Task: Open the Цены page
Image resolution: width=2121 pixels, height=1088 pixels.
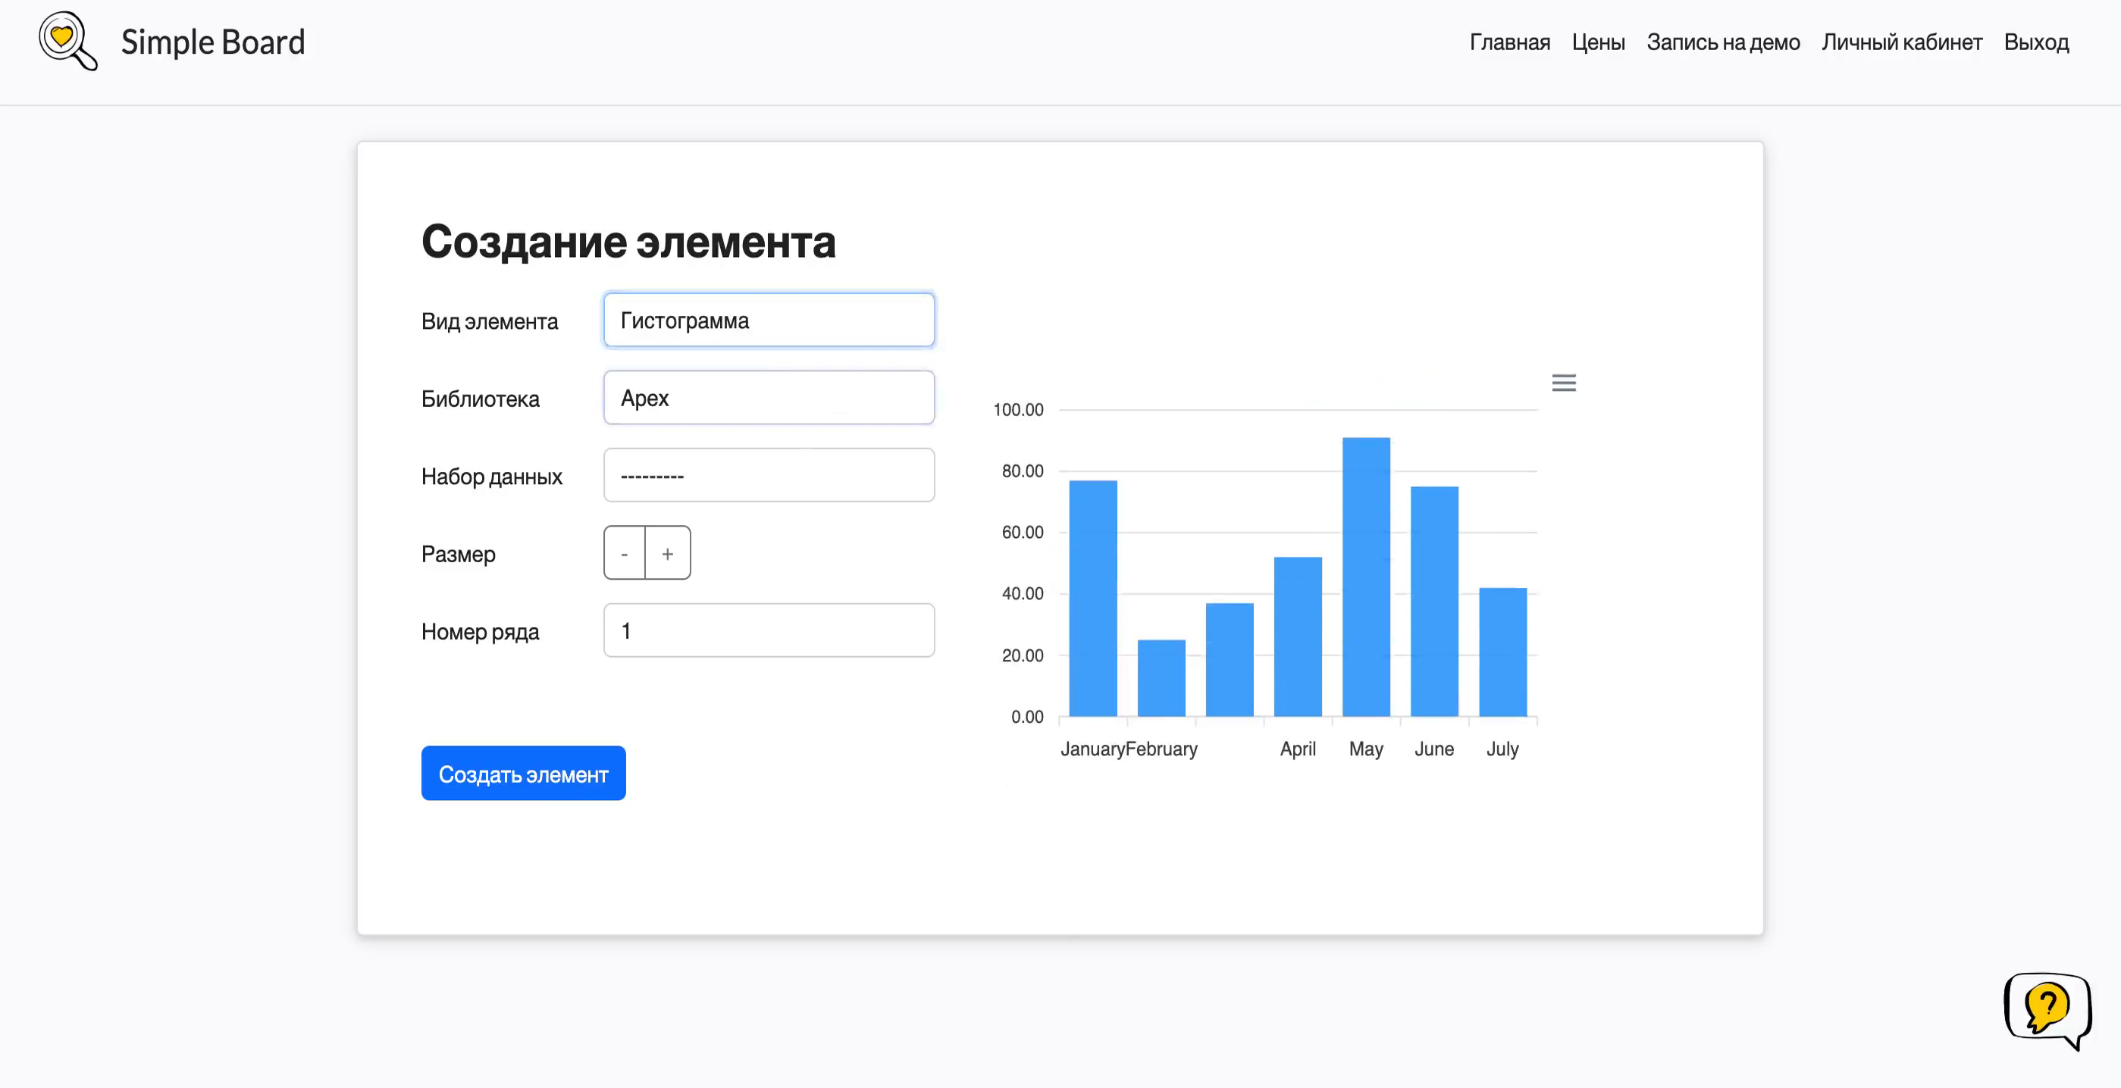Action: [1598, 42]
